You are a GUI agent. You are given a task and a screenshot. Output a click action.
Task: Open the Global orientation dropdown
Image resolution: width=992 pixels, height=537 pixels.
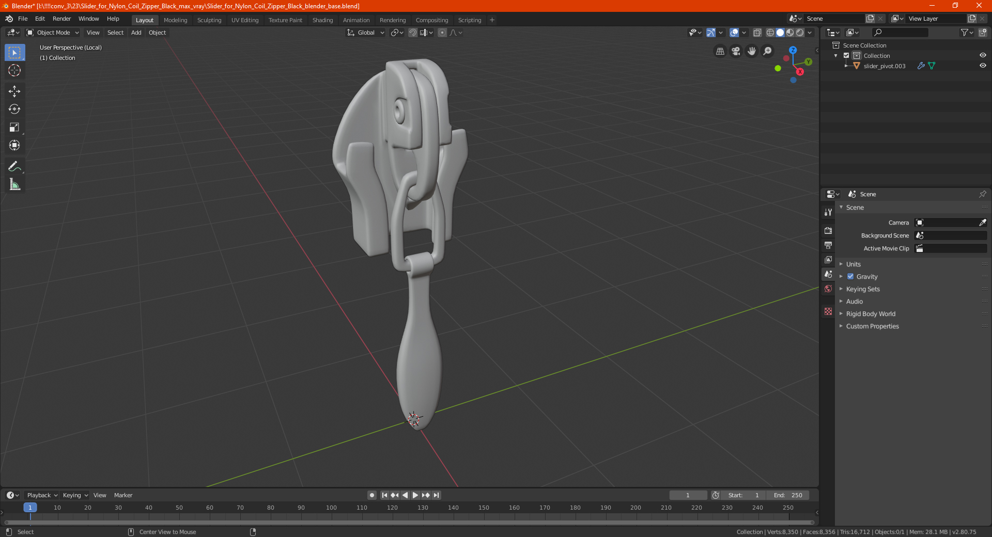tap(366, 33)
